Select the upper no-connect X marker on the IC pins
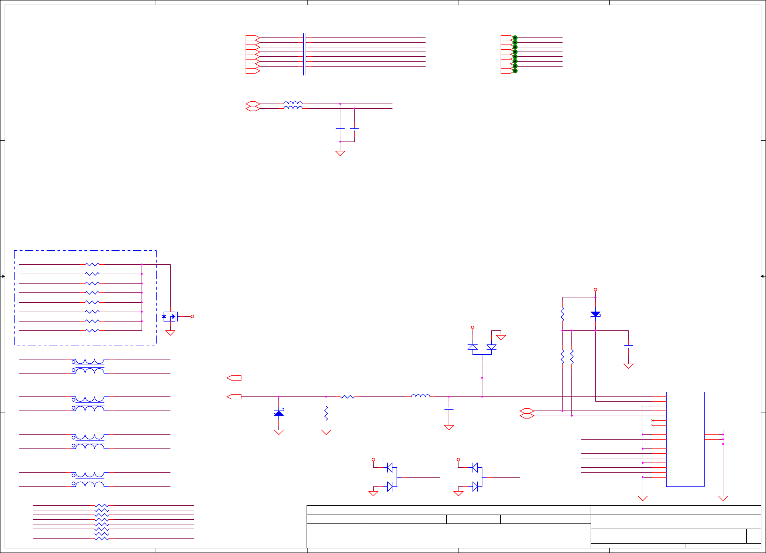 click(652, 420)
